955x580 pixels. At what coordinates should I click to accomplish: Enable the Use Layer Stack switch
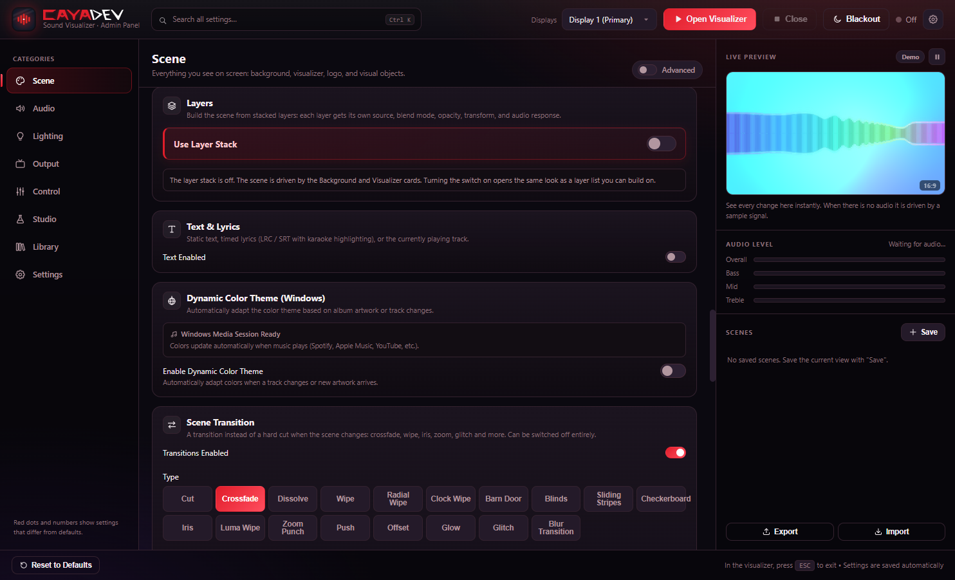[662, 144]
